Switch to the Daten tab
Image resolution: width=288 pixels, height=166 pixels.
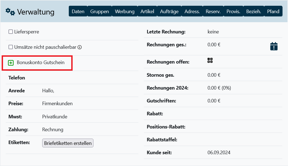78,12
